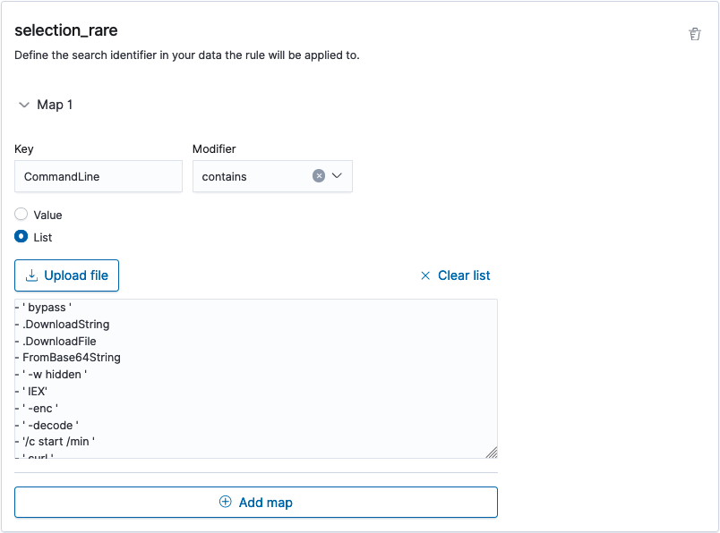
Task: Click the selection_rare heading
Action: click(x=66, y=30)
